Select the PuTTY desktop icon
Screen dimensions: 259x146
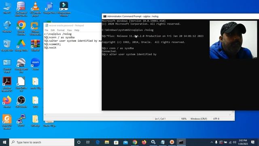(x=21, y=120)
